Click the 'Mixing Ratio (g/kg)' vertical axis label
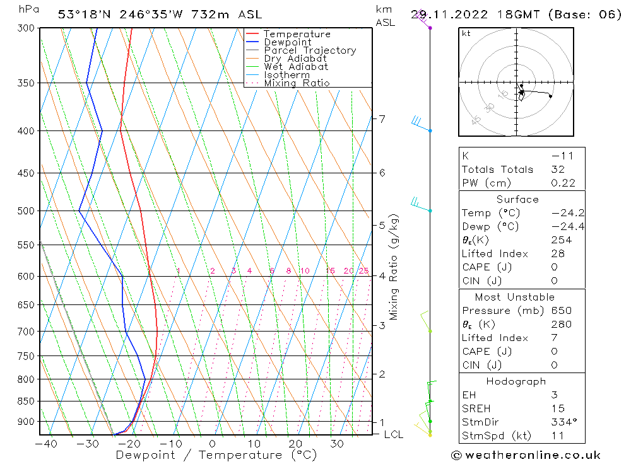 [x=394, y=267]
